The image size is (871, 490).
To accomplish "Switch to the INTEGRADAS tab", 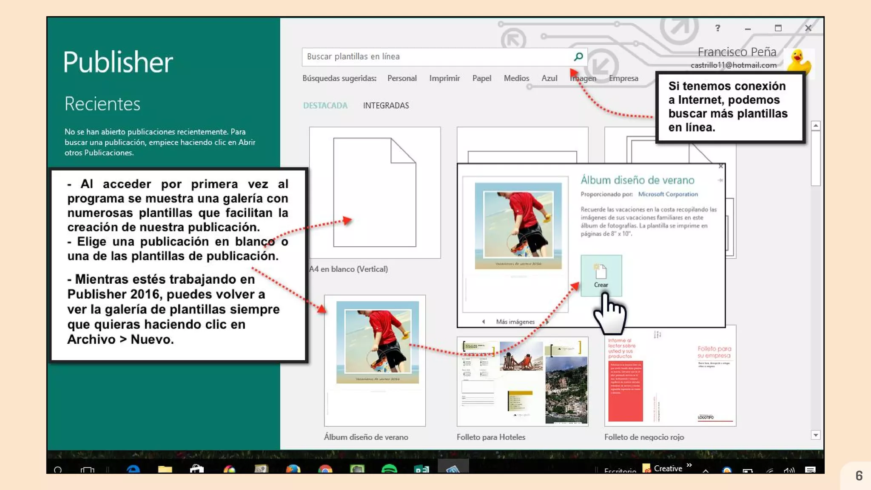I will [x=386, y=105].
